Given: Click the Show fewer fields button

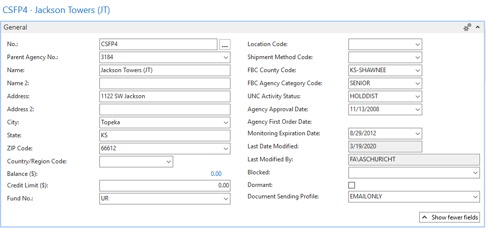Looking at the screenshot, I should [x=449, y=217].
